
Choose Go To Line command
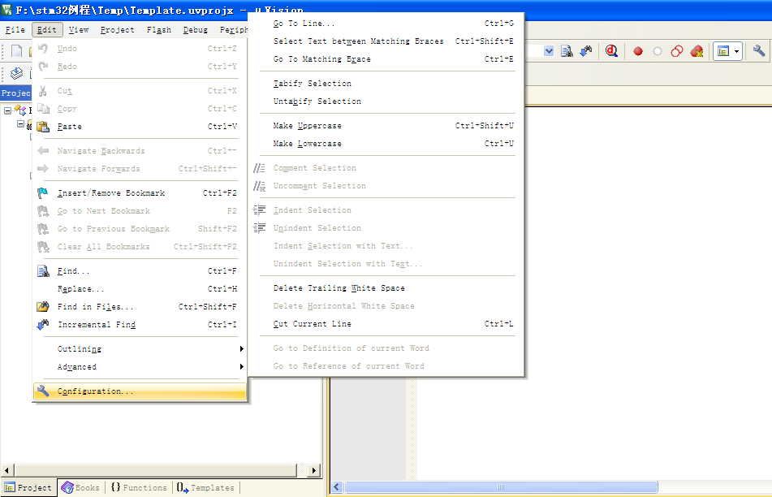tap(387, 24)
